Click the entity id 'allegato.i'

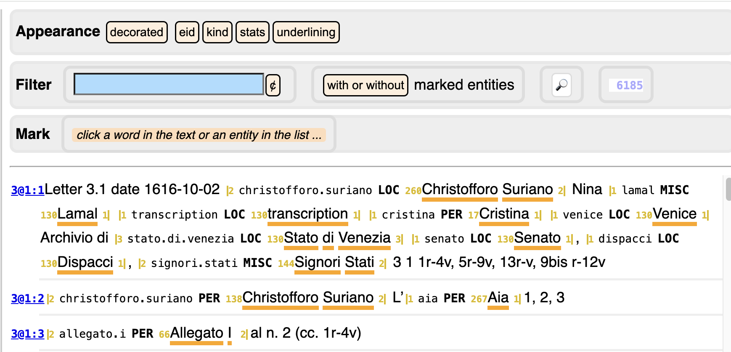[93, 334]
